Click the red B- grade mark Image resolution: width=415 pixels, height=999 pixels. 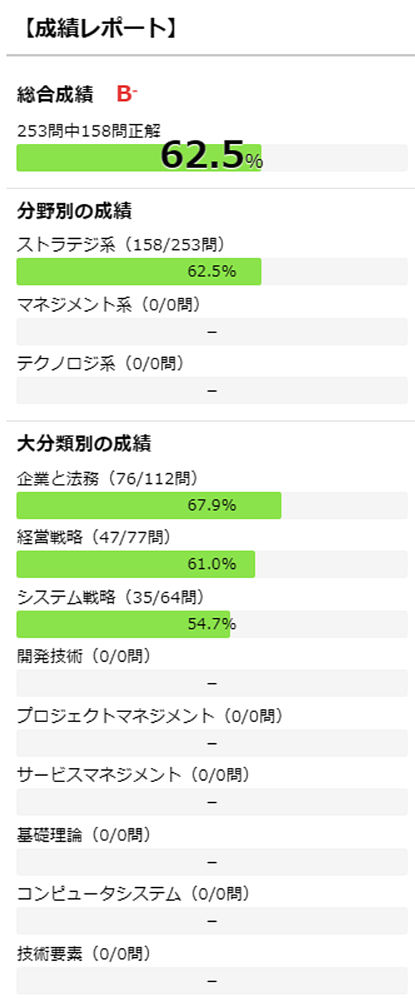pos(126,94)
